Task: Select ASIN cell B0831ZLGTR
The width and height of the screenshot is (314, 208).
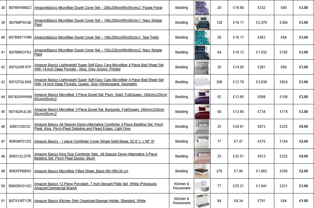Action: click(20, 156)
